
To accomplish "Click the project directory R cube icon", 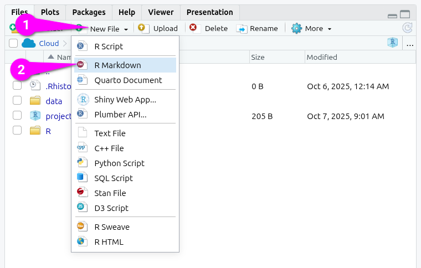I will [x=392, y=43].
